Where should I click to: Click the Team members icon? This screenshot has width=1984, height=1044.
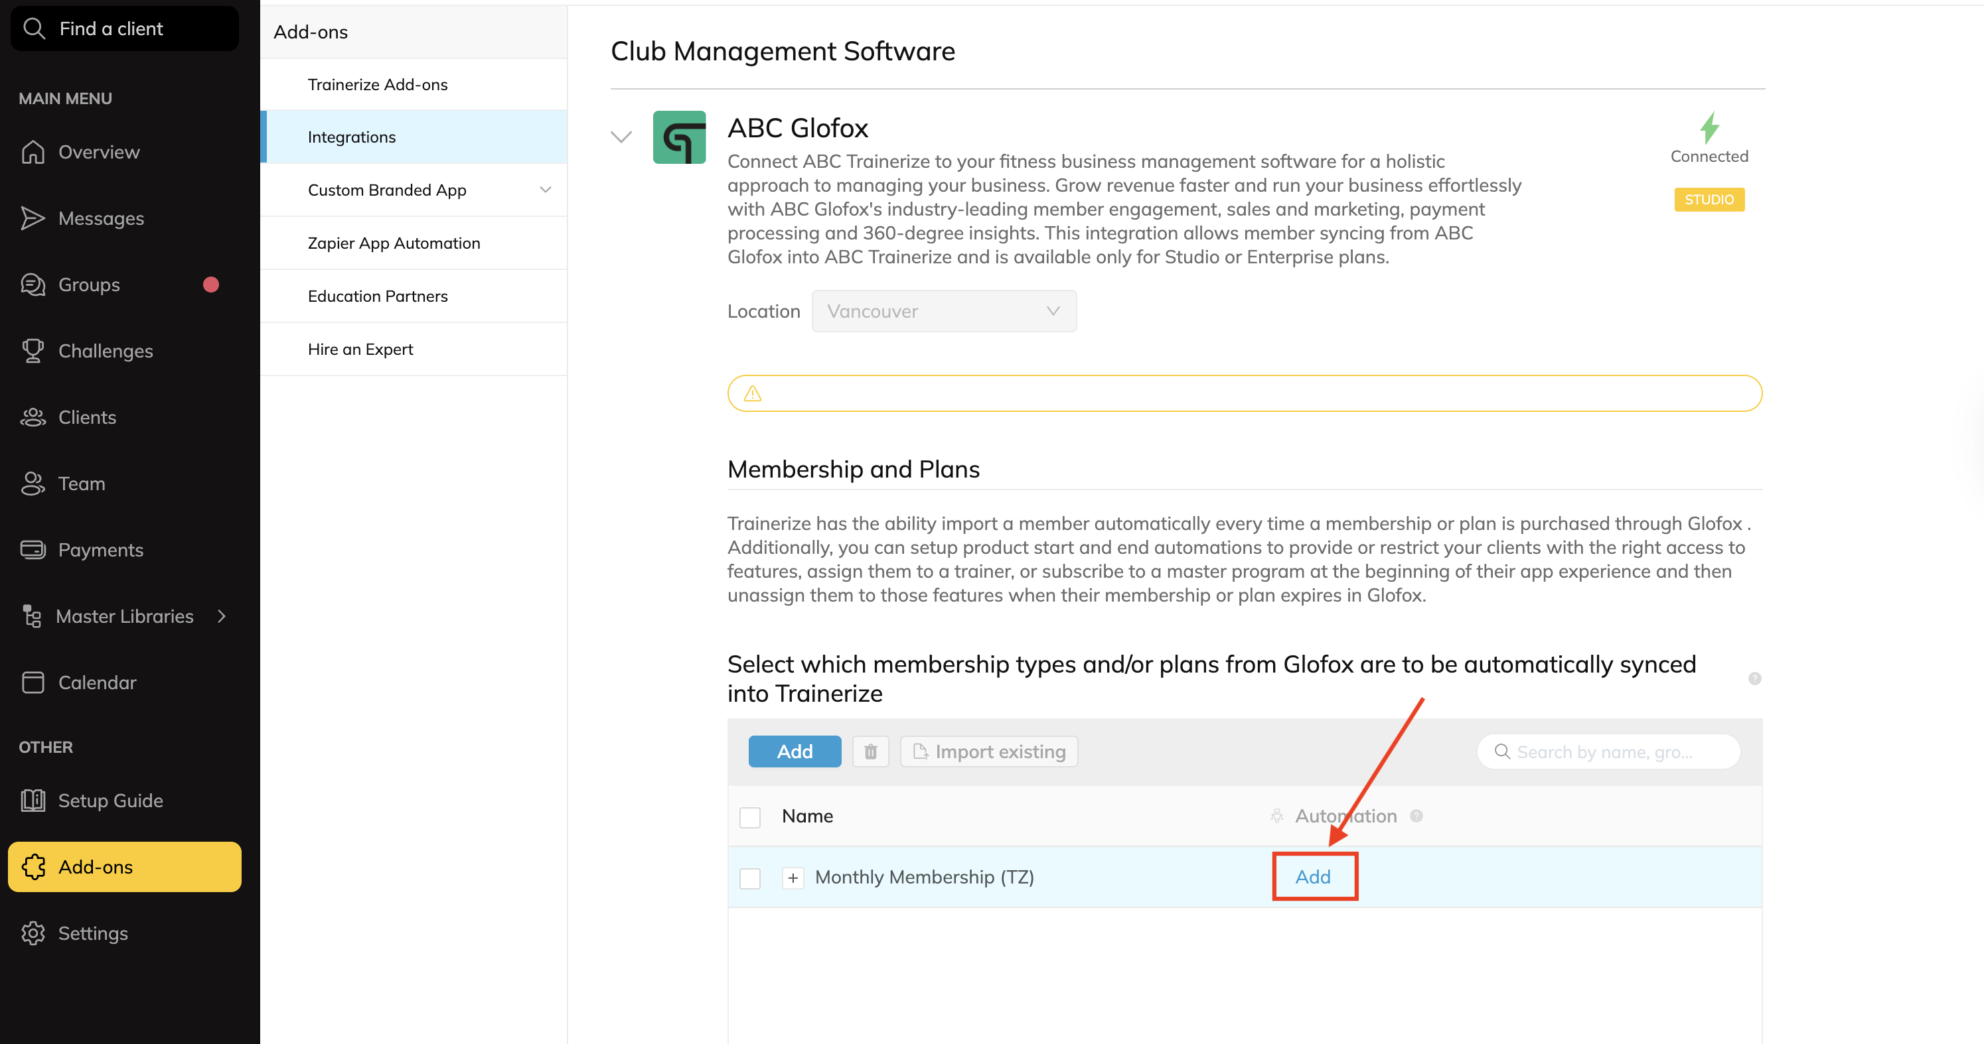click(x=33, y=483)
